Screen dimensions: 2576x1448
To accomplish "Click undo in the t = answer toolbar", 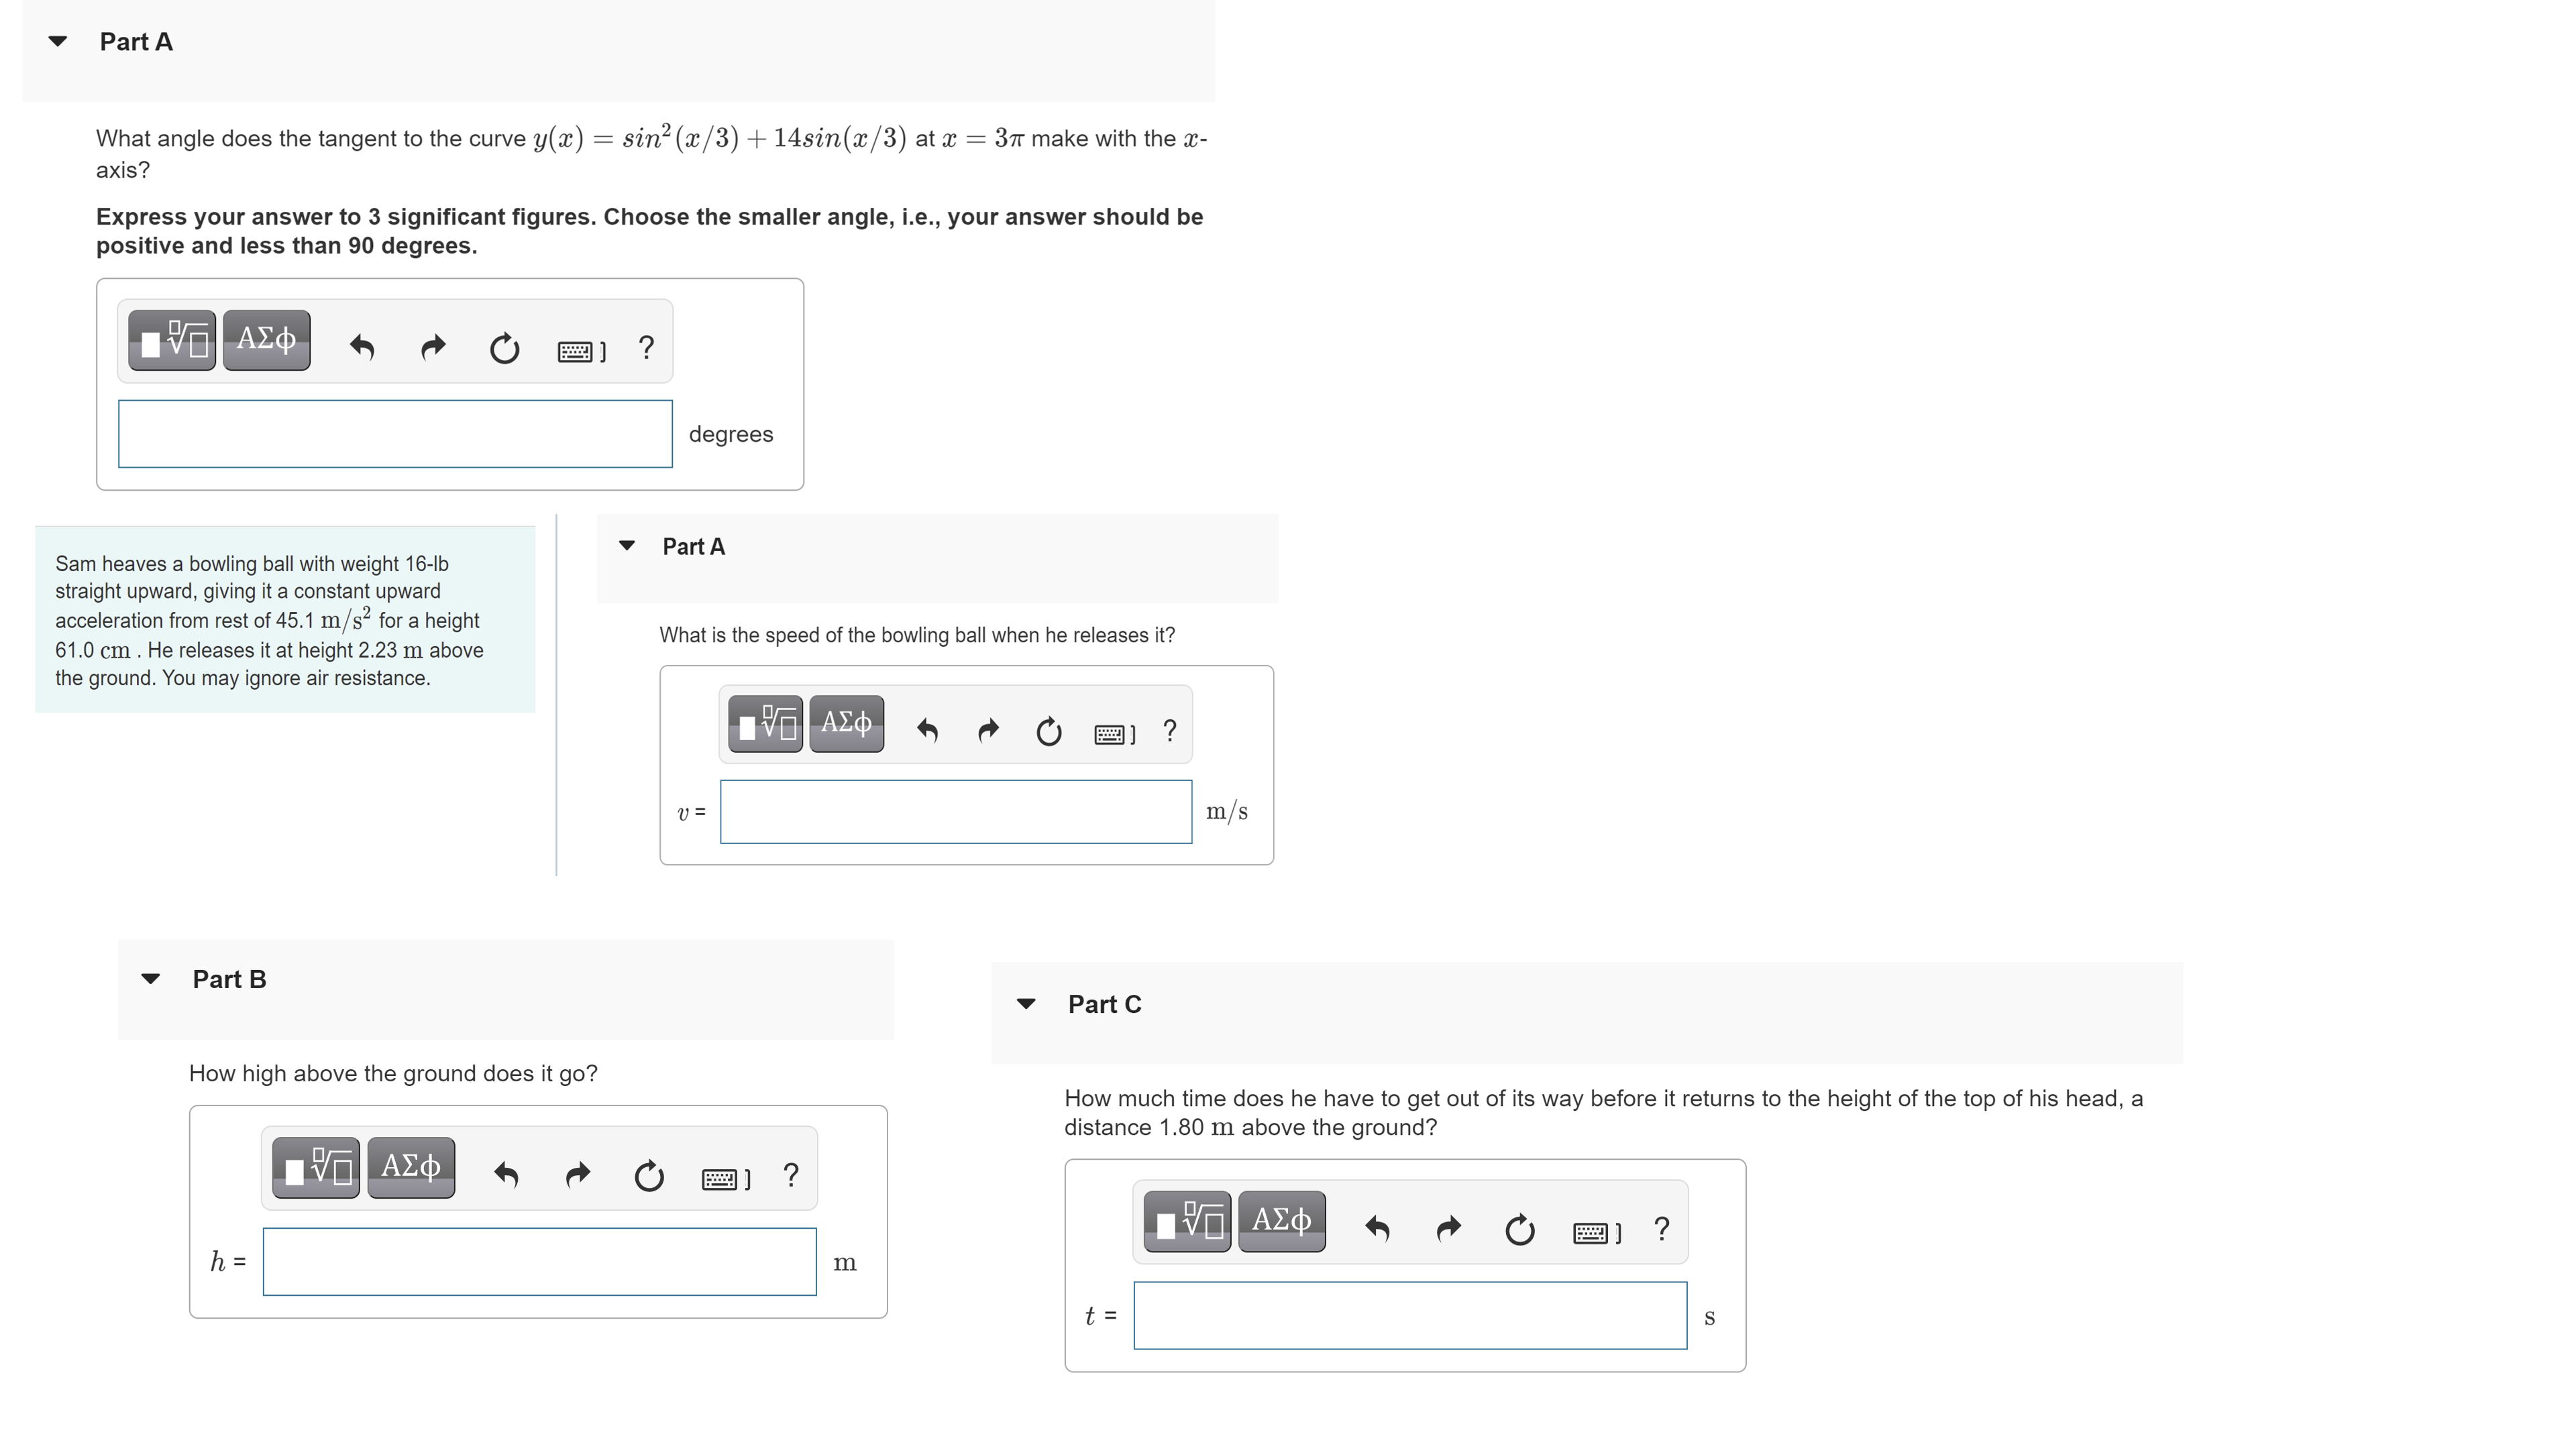I will pos(1377,1230).
